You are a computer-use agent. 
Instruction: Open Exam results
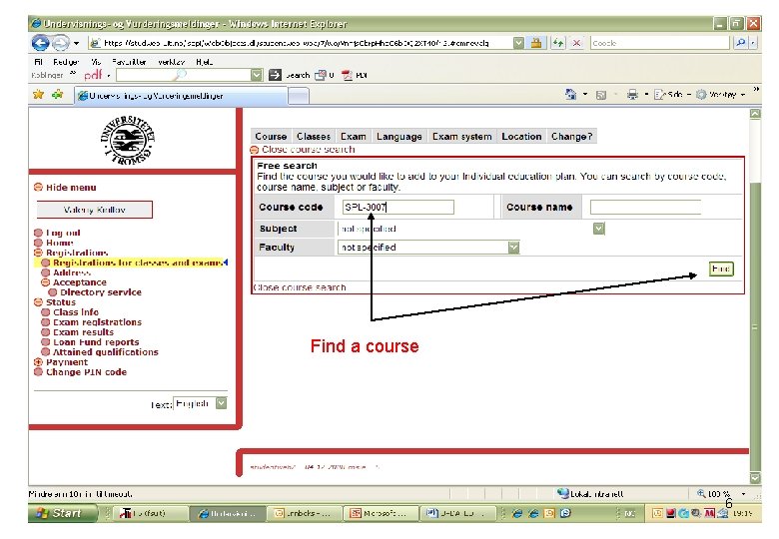pyautogui.click(x=83, y=332)
